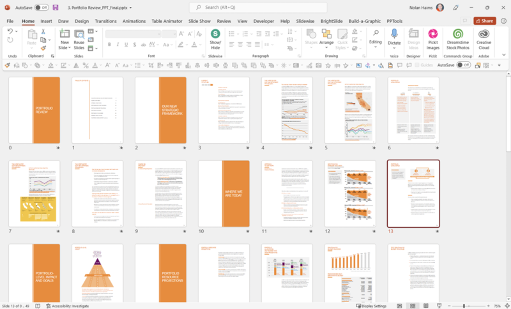Toggle the AutoSave switch in quick access toolbar

(463, 65)
